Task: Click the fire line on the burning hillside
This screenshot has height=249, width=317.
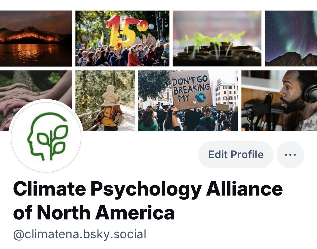Action: coord(30,37)
